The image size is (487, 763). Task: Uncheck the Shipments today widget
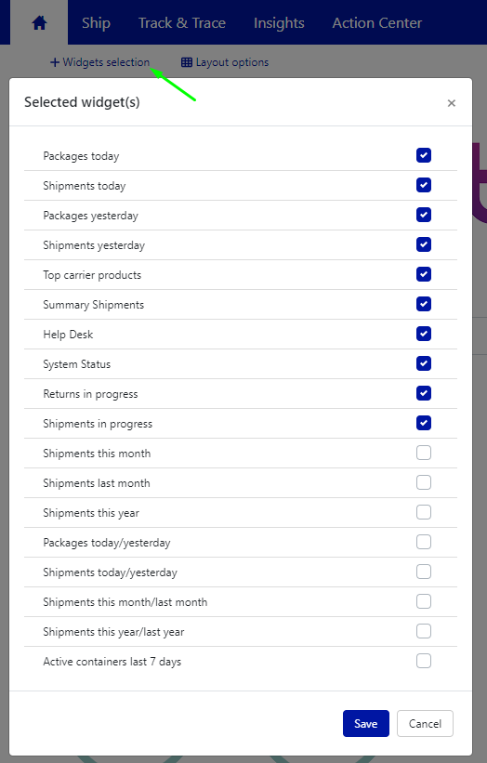tap(424, 185)
